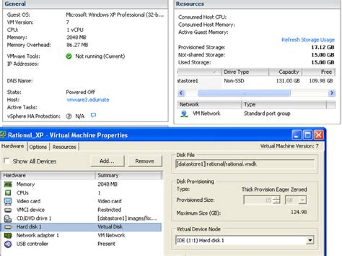Sort by the Free column header
The height and width of the screenshot is (256, 342).
pyautogui.click(x=319, y=72)
